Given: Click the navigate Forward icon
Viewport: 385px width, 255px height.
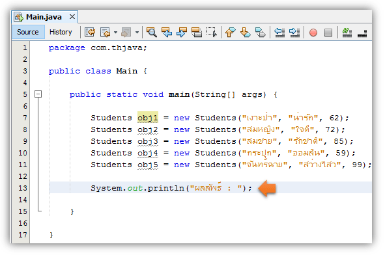Looking at the screenshot, I should click(126, 32).
